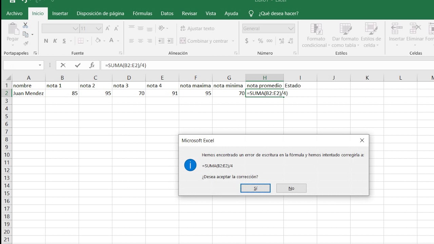This screenshot has width=434, height=244.
Task: Open the Archivo tab
Action: pyautogui.click(x=15, y=14)
